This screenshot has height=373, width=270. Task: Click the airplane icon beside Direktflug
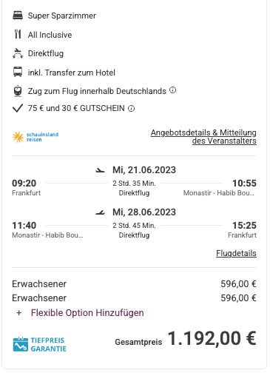18,53
